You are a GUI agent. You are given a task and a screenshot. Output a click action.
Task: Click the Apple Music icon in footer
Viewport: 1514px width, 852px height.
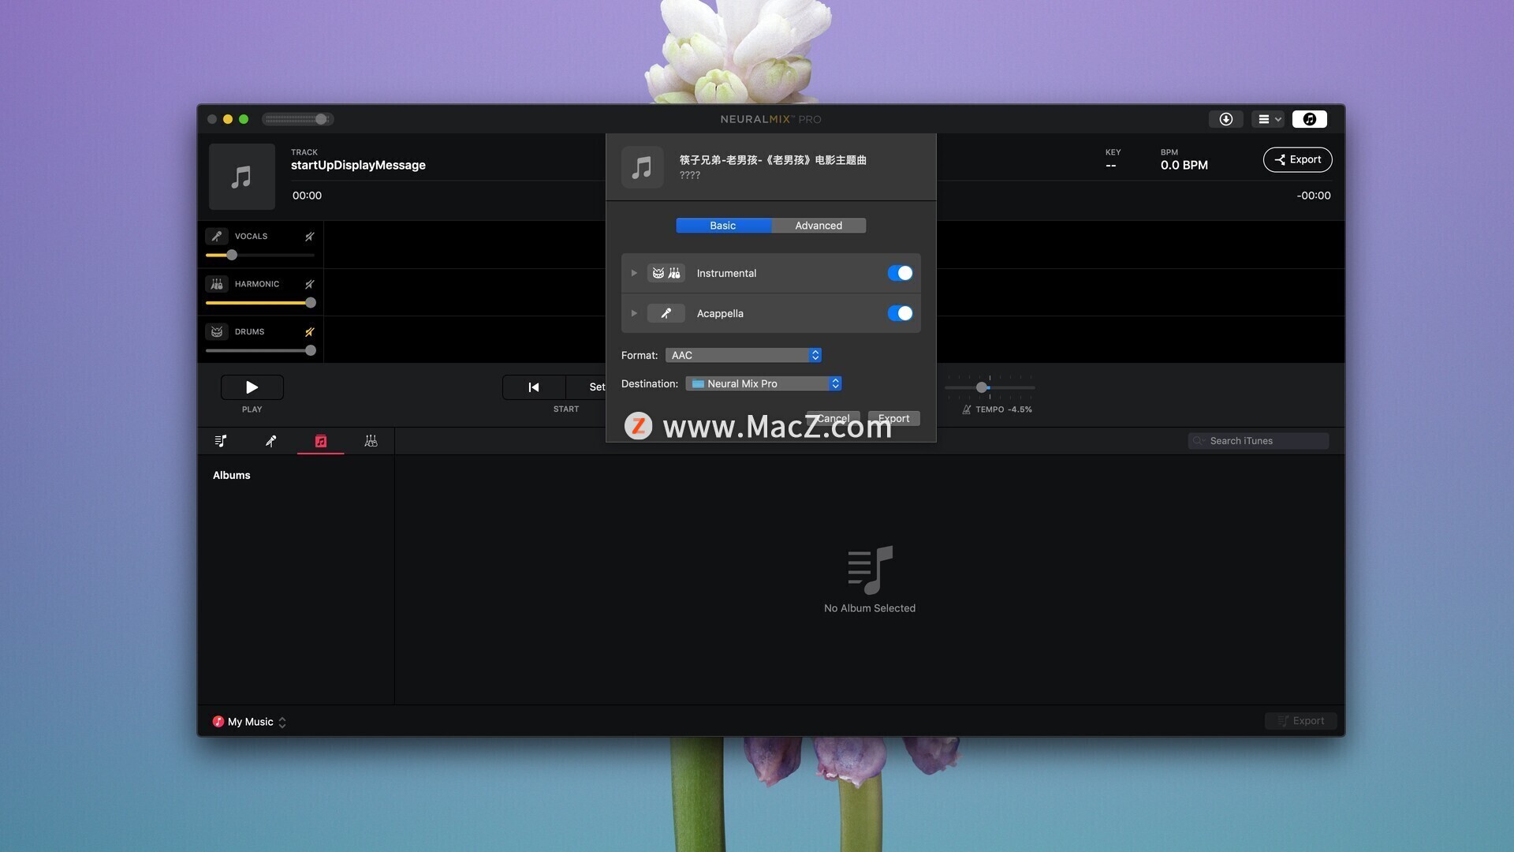point(218,721)
